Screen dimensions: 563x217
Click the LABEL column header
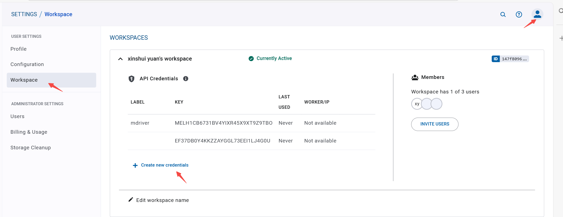(x=137, y=102)
